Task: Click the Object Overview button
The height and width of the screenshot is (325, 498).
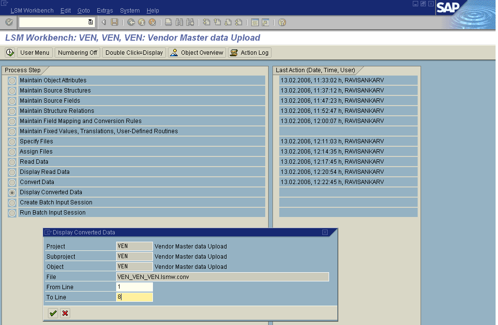Action: click(197, 52)
